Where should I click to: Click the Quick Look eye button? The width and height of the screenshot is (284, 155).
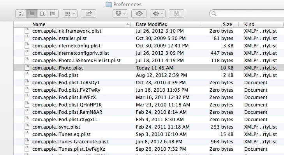[139, 14]
